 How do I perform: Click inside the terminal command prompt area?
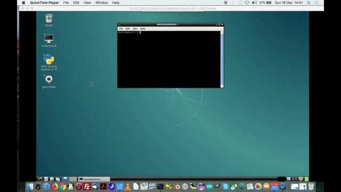pyautogui.click(x=169, y=59)
